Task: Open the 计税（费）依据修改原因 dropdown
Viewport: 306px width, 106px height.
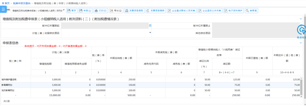Action: pos(106,33)
